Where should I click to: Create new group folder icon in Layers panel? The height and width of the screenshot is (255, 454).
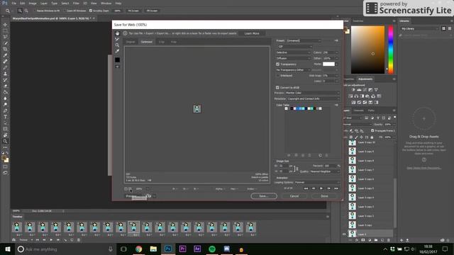click(376, 240)
